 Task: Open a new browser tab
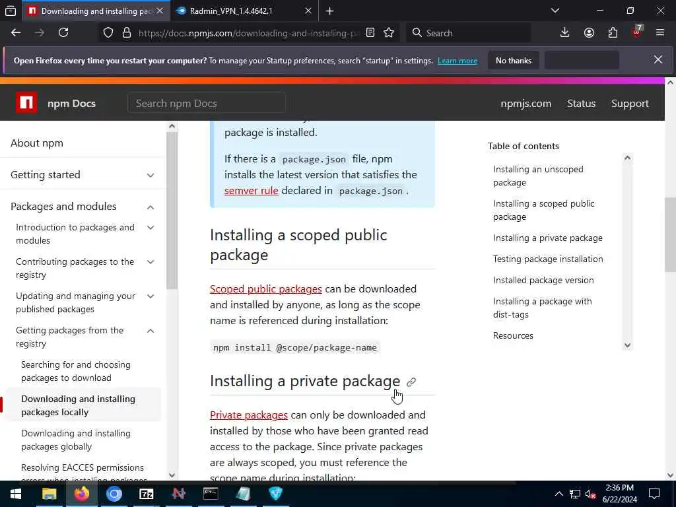tap(330, 11)
